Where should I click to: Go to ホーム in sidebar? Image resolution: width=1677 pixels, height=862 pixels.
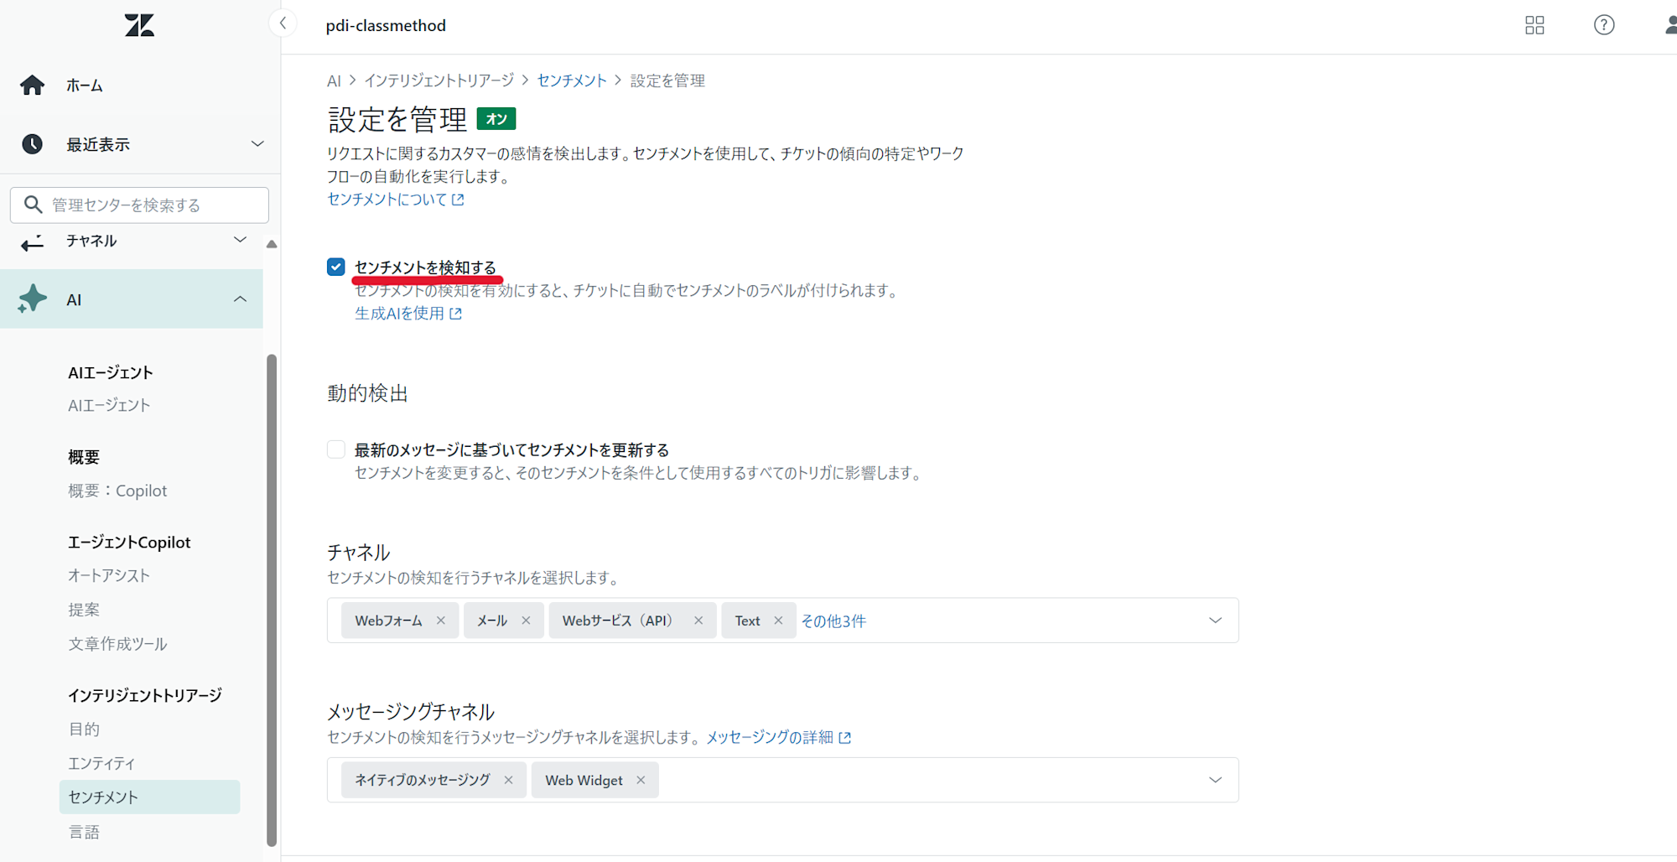[85, 86]
